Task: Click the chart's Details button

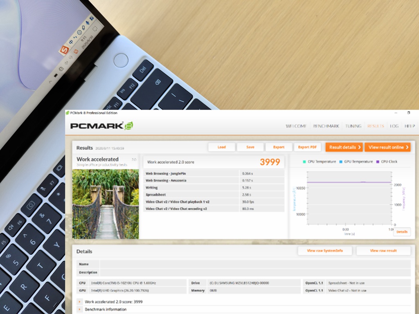Action: pyautogui.click(x=402, y=232)
